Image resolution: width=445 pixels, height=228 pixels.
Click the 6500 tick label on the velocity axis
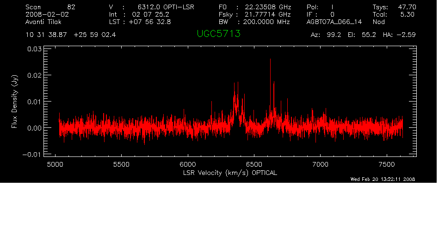click(x=254, y=164)
